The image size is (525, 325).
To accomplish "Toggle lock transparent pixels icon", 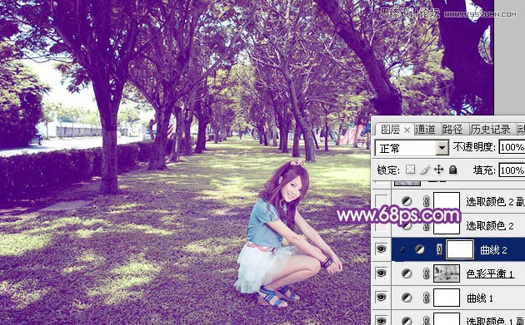I will pos(411,170).
